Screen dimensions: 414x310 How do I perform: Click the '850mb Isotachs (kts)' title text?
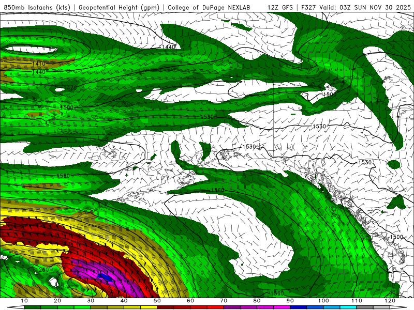37,7
